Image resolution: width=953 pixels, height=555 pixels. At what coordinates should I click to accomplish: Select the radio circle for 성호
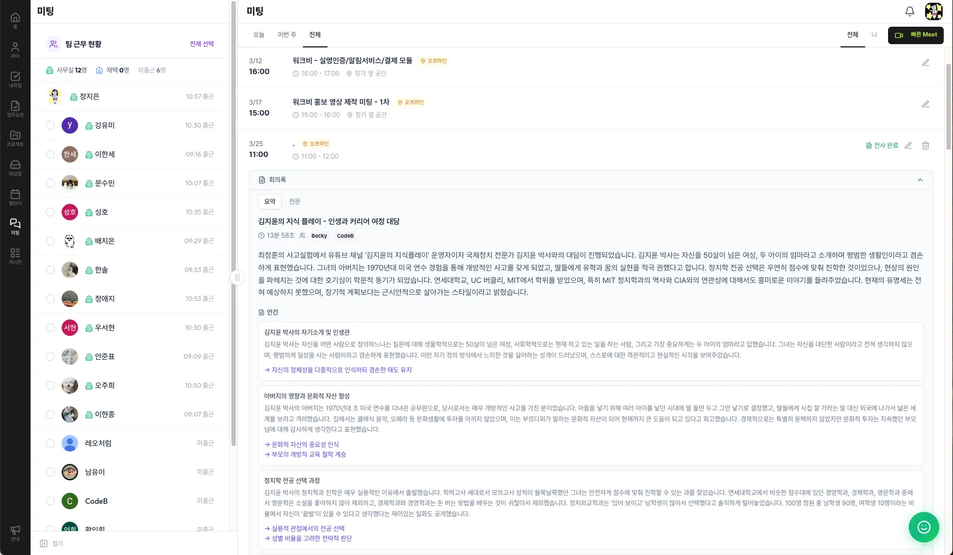[50, 212]
